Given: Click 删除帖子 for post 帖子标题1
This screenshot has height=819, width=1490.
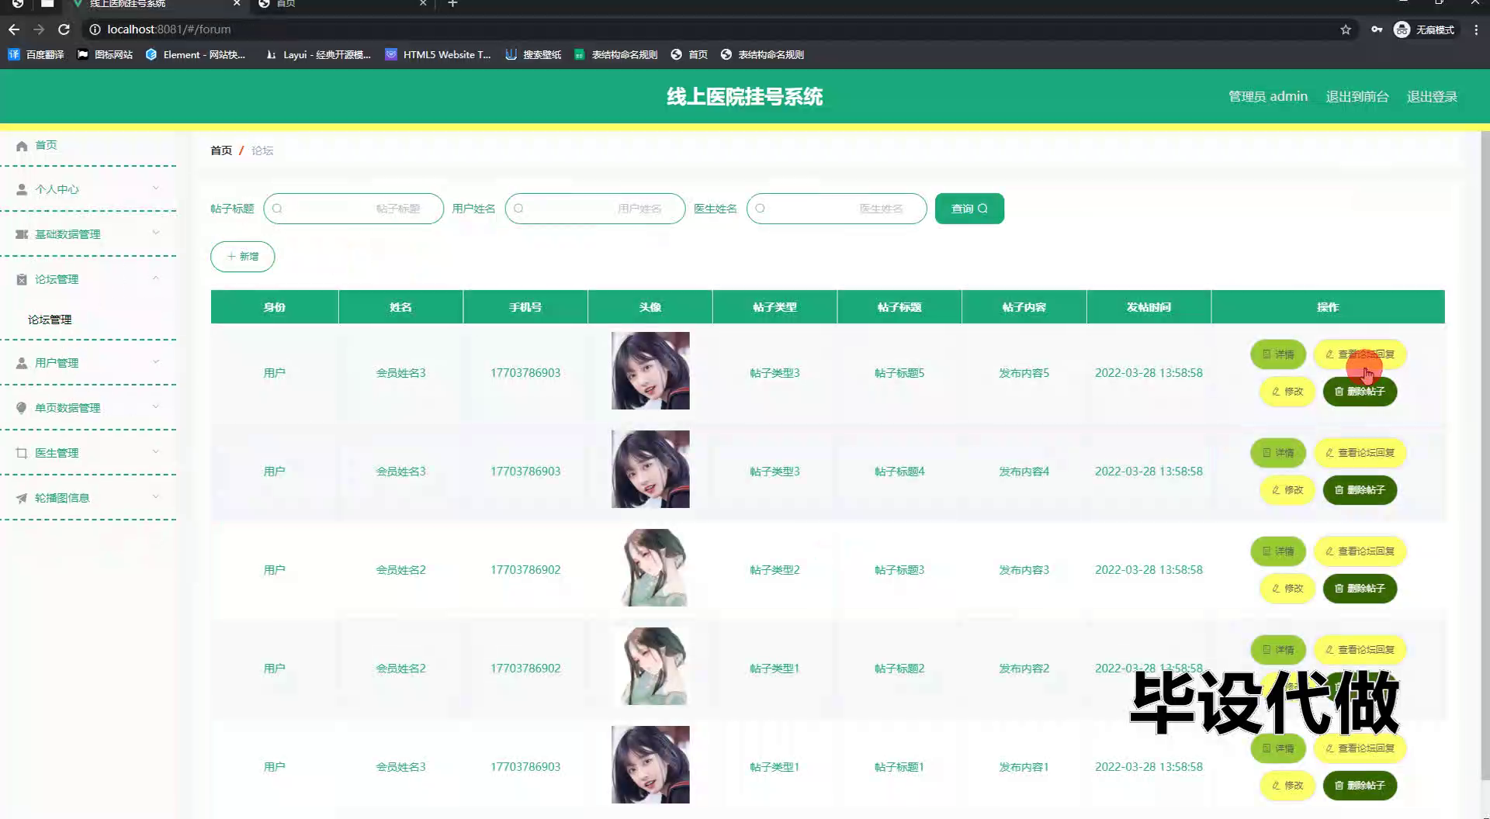Looking at the screenshot, I should coord(1360,786).
